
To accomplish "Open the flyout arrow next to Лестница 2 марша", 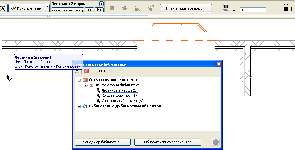I will 102,4.
